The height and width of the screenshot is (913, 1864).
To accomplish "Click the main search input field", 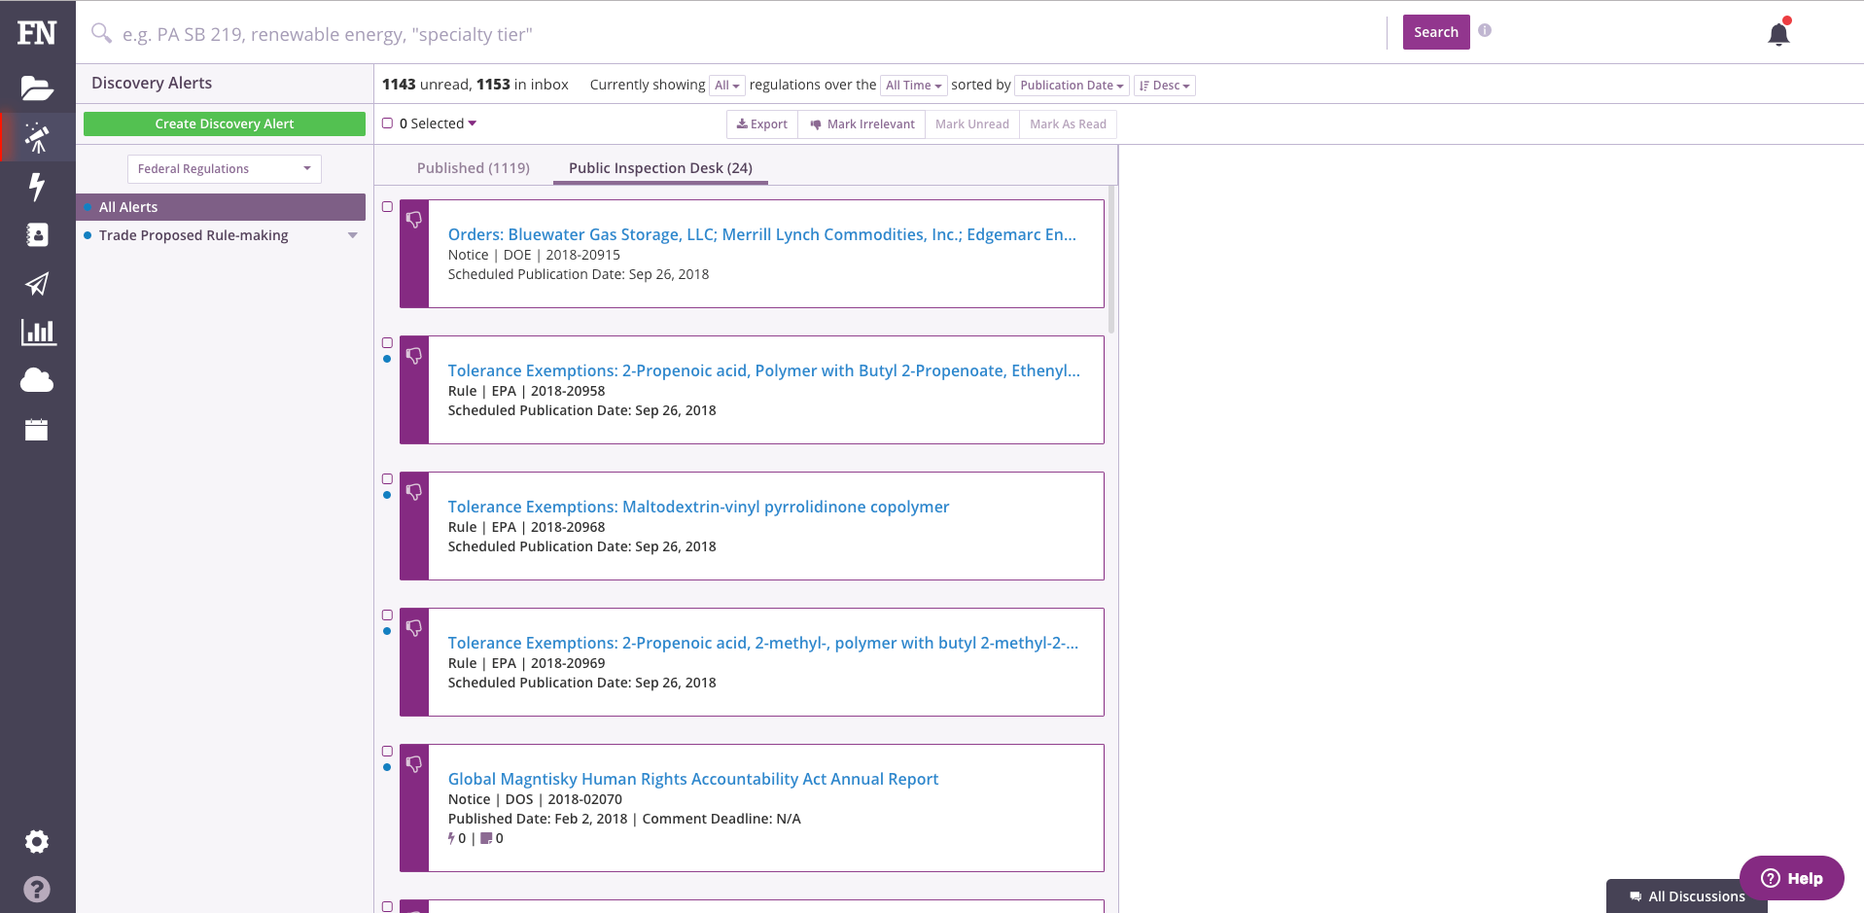I will 749,34.
